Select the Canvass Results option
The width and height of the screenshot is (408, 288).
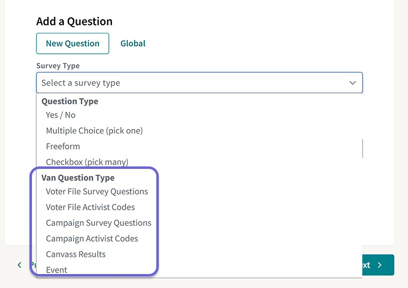click(75, 254)
